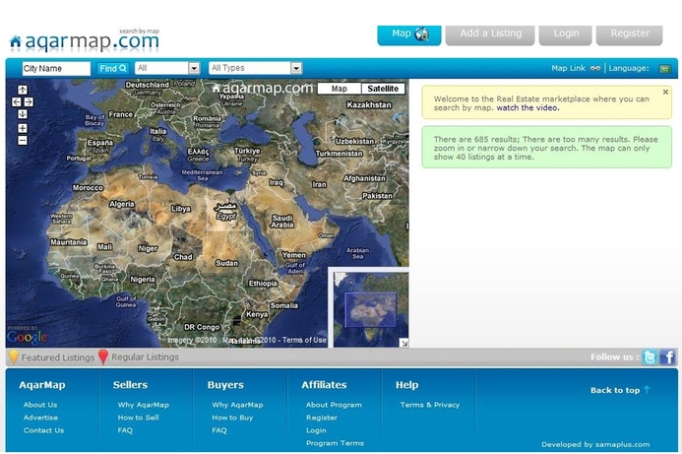682x454 pixels.
Task: Switch to Map view type
Action: pyautogui.click(x=340, y=89)
